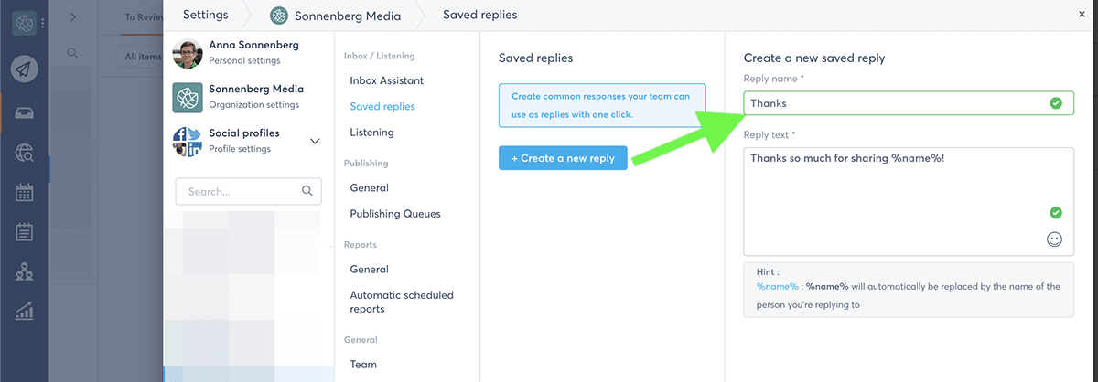Viewport: 1098px width, 382px height.
Task: Click the Create a new reply button
Action: [x=563, y=158]
